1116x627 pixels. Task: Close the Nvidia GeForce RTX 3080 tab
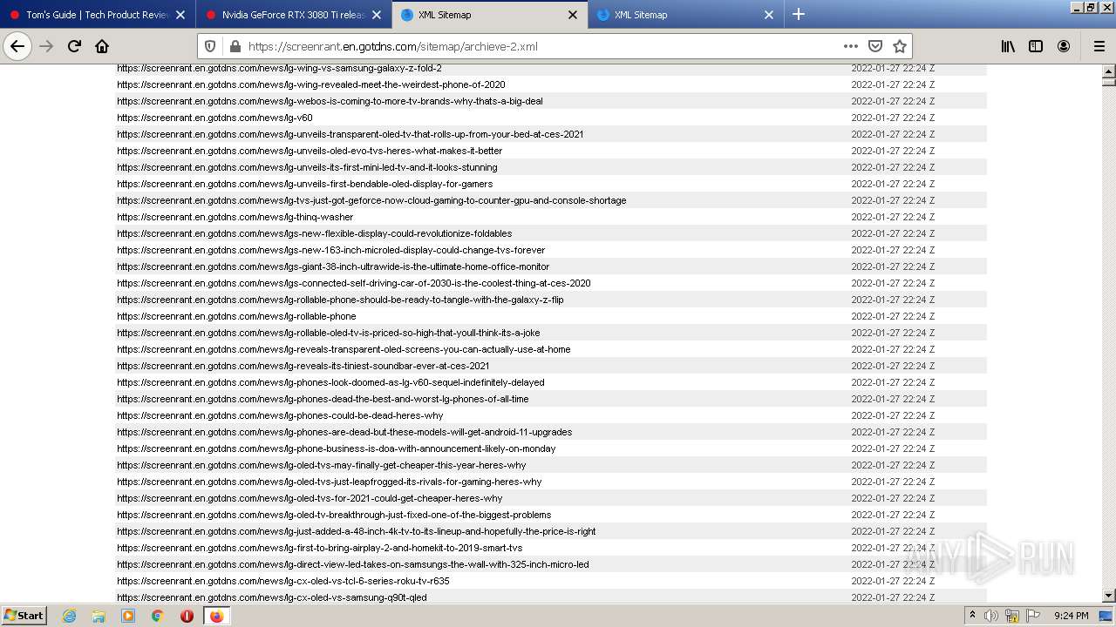click(377, 15)
